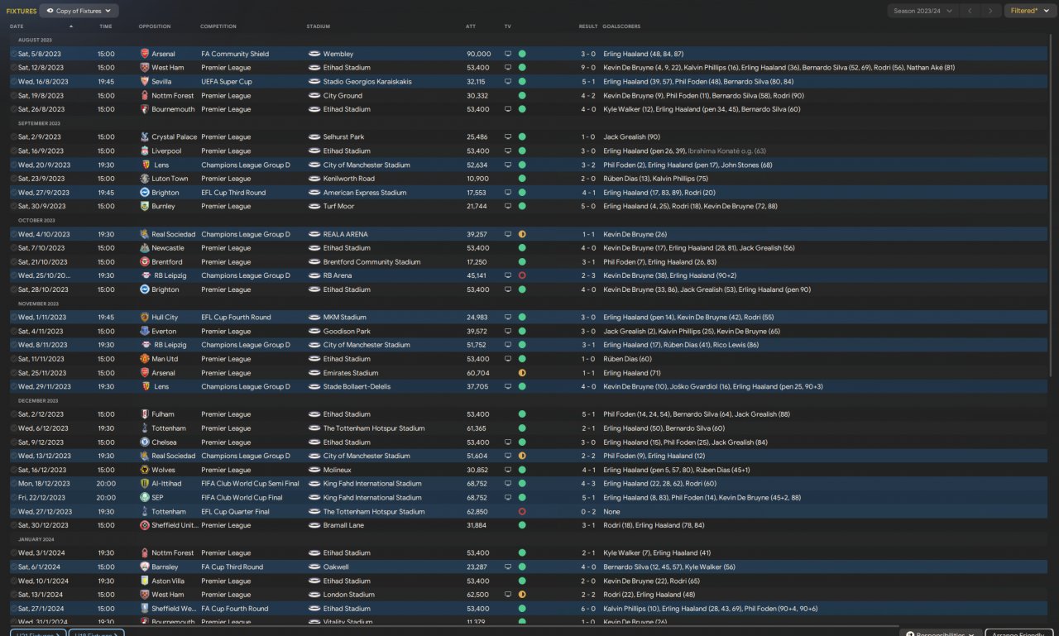Image resolution: width=1059 pixels, height=636 pixels.
Task: Click the Tottenham badge in EFL Cup Quarter Final row
Action: [145, 511]
